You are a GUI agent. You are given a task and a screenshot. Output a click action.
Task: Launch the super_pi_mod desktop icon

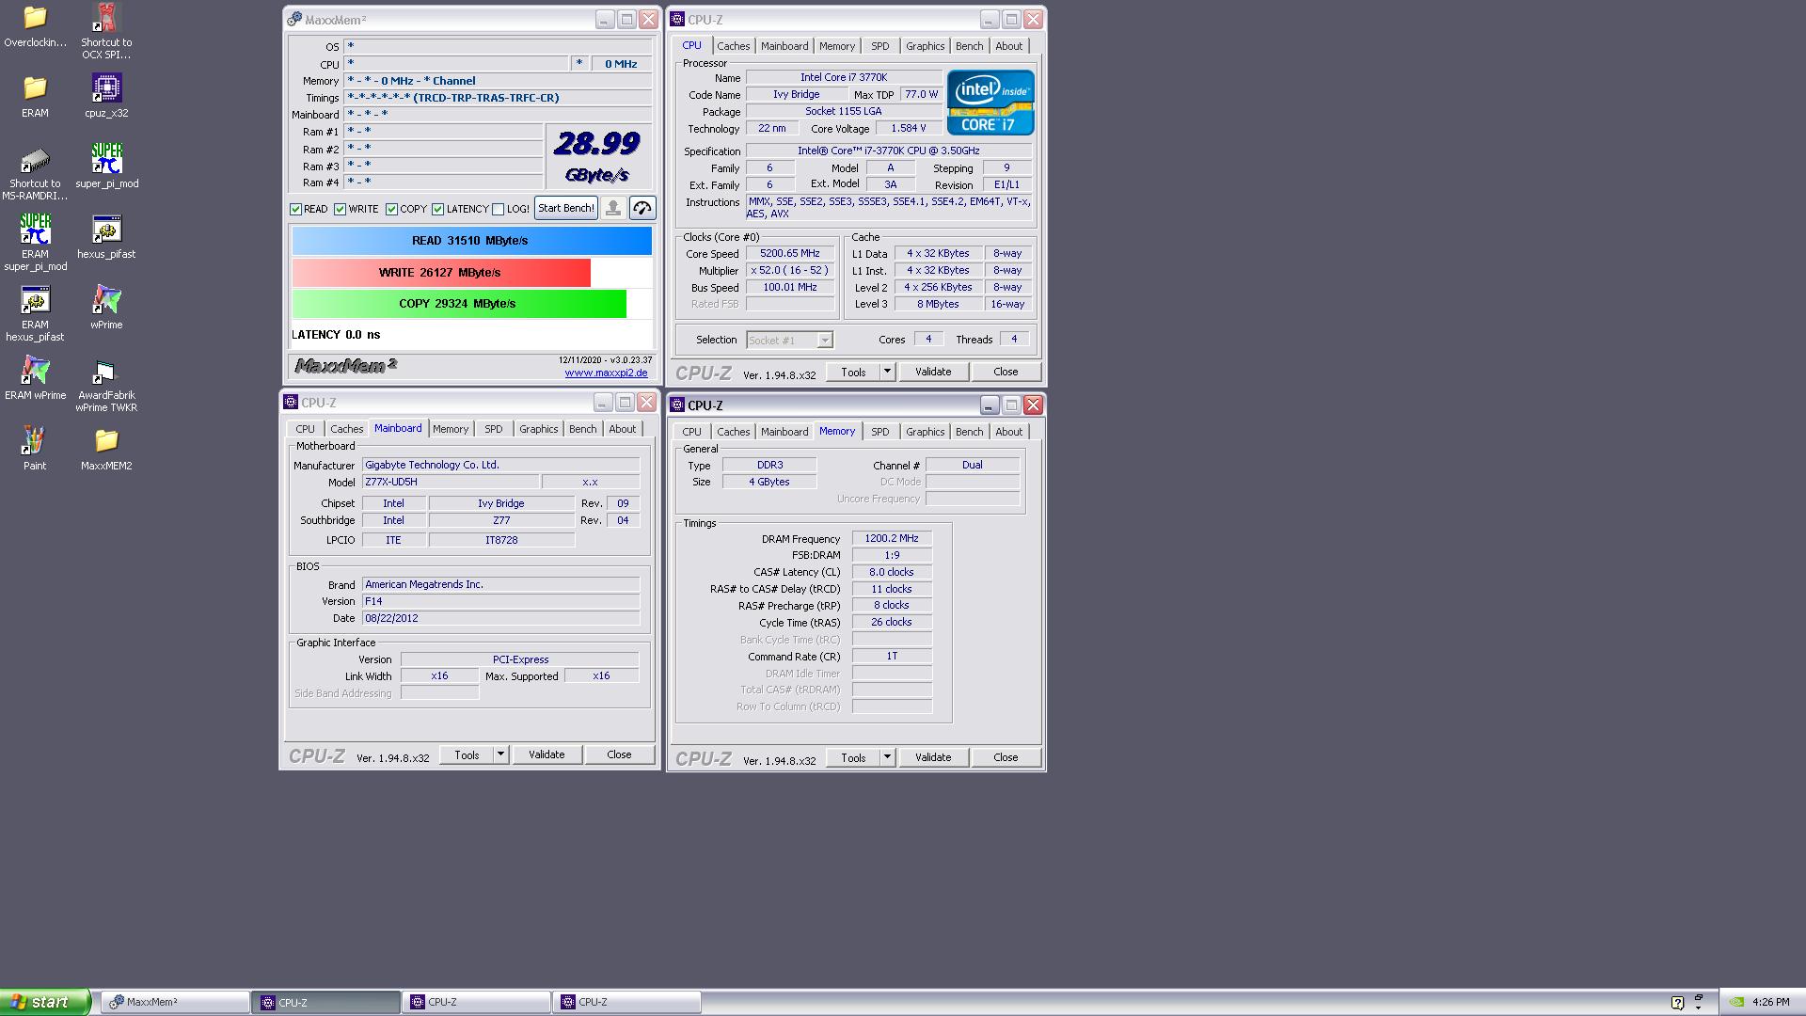(x=106, y=167)
